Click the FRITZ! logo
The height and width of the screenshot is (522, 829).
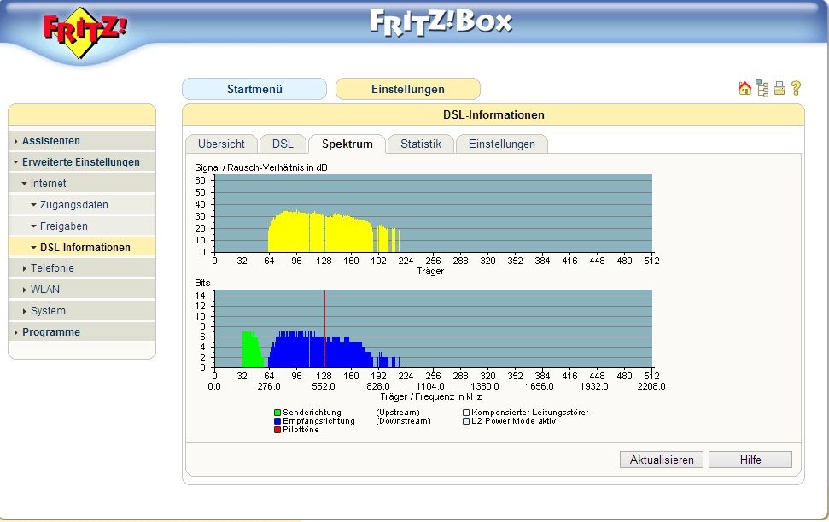84,32
